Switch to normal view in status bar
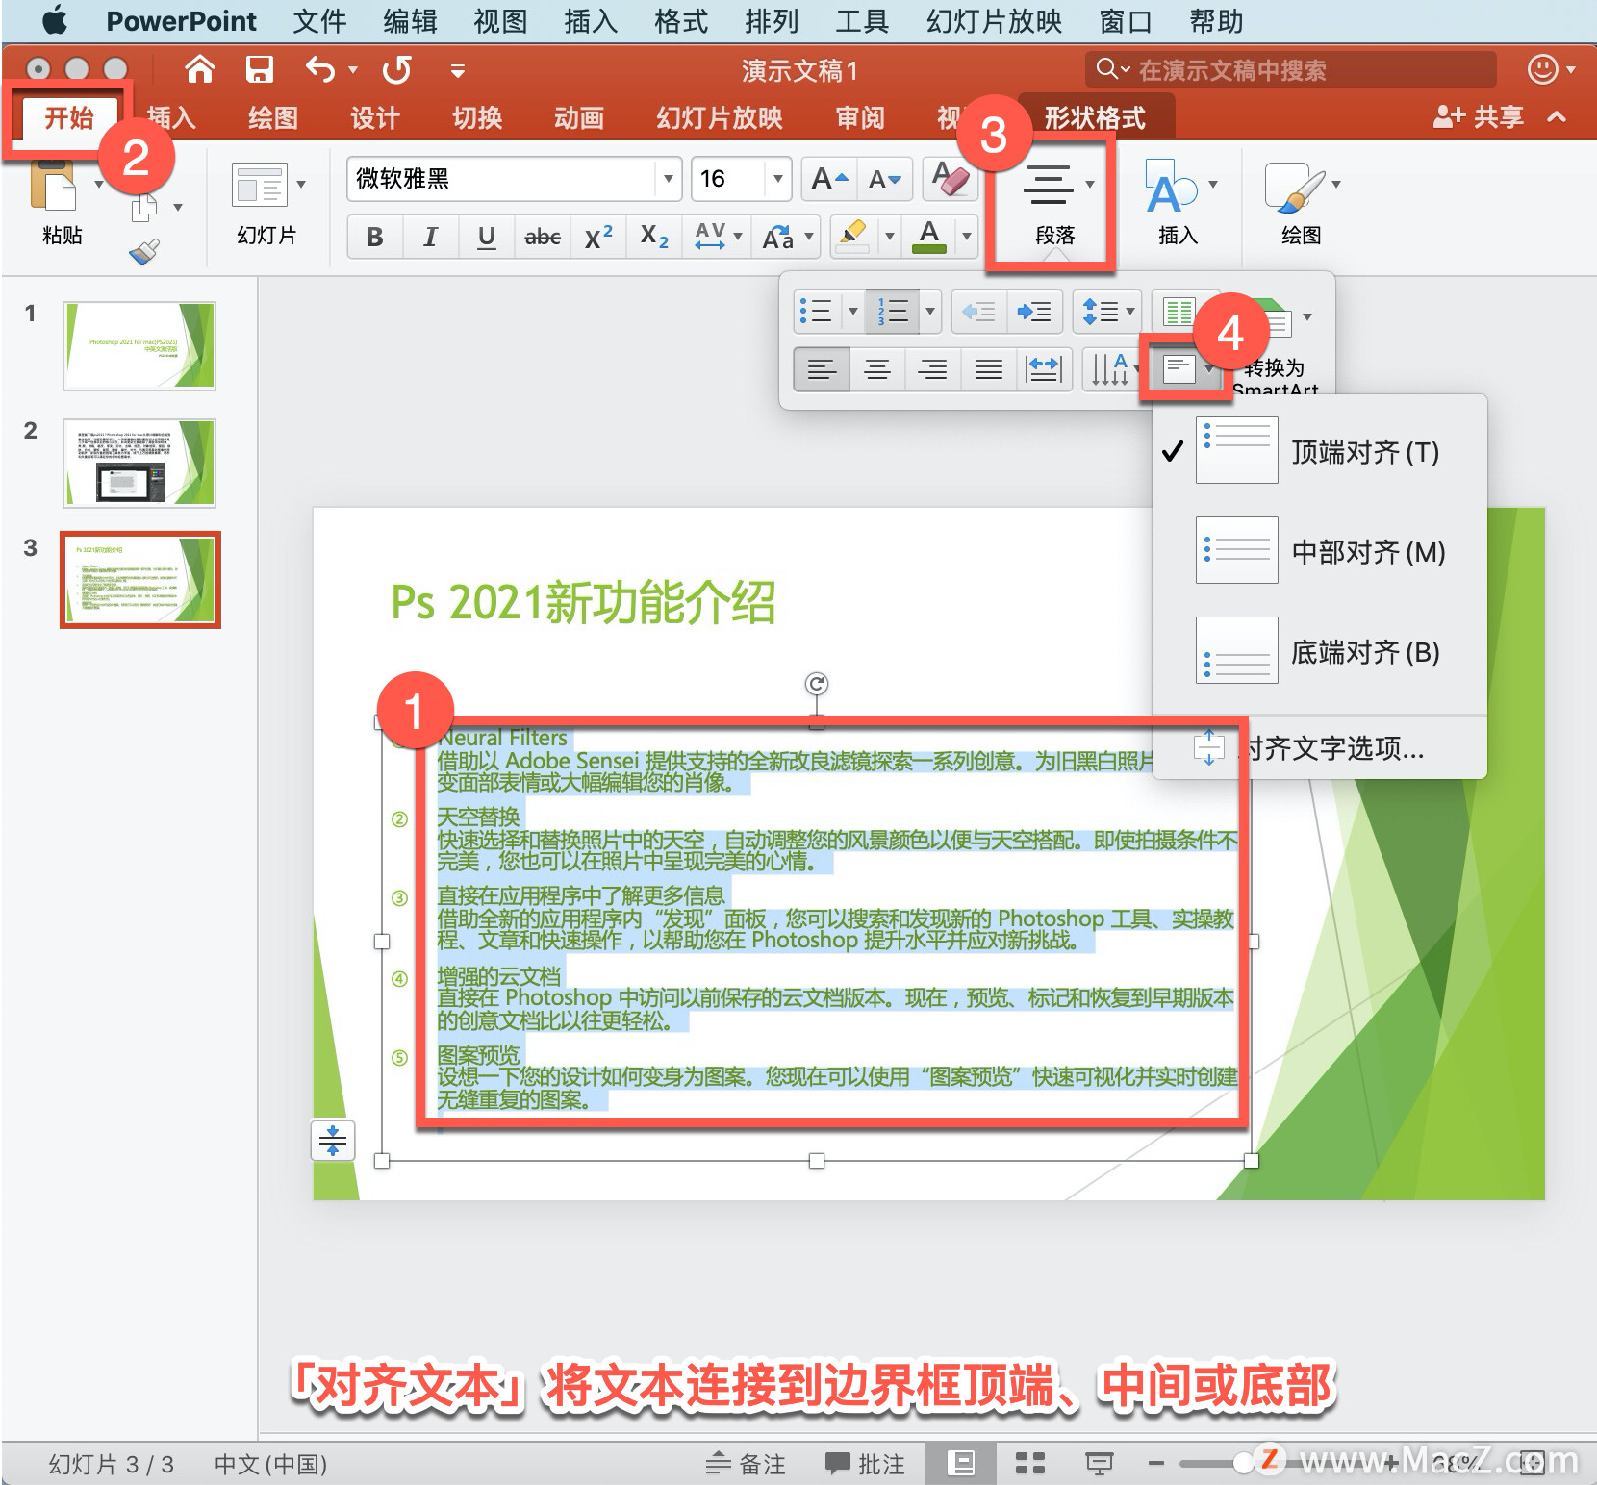 [960, 1464]
